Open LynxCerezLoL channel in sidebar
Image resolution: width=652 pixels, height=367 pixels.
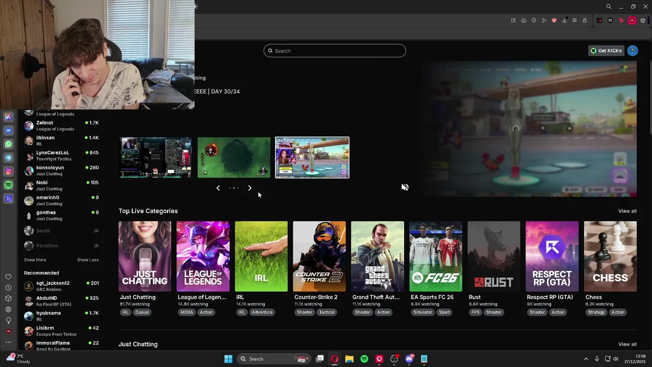point(61,155)
